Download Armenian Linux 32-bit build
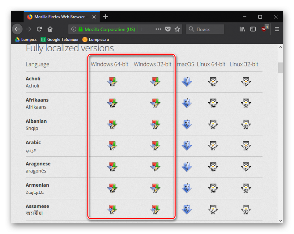The height and width of the screenshot is (234, 294). click(246, 188)
